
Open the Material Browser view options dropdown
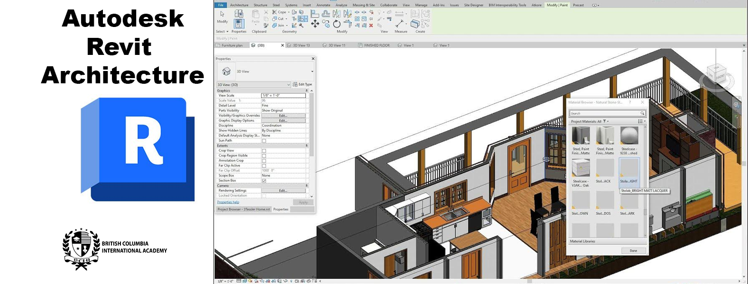(x=641, y=121)
